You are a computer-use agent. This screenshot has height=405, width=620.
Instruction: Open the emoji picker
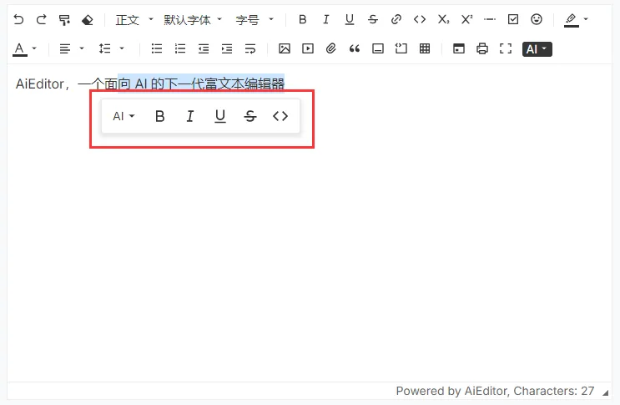point(537,19)
